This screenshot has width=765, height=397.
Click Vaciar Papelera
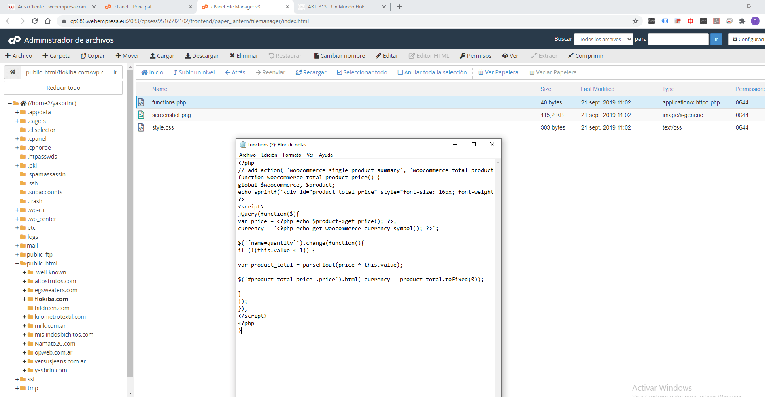(553, 72)
